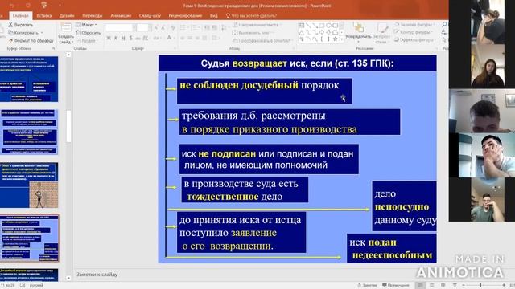Center text alignment icon
Image resolution: width=515 pixels, height=289 pixels.
[x=190, y=39]
